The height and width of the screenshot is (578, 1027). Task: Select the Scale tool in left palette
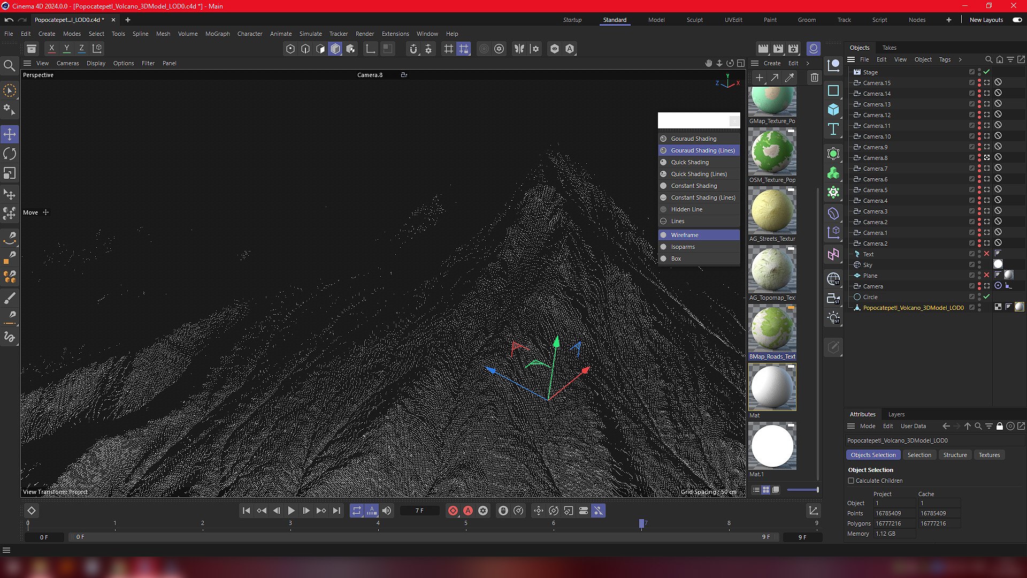(x=10, y=173)
